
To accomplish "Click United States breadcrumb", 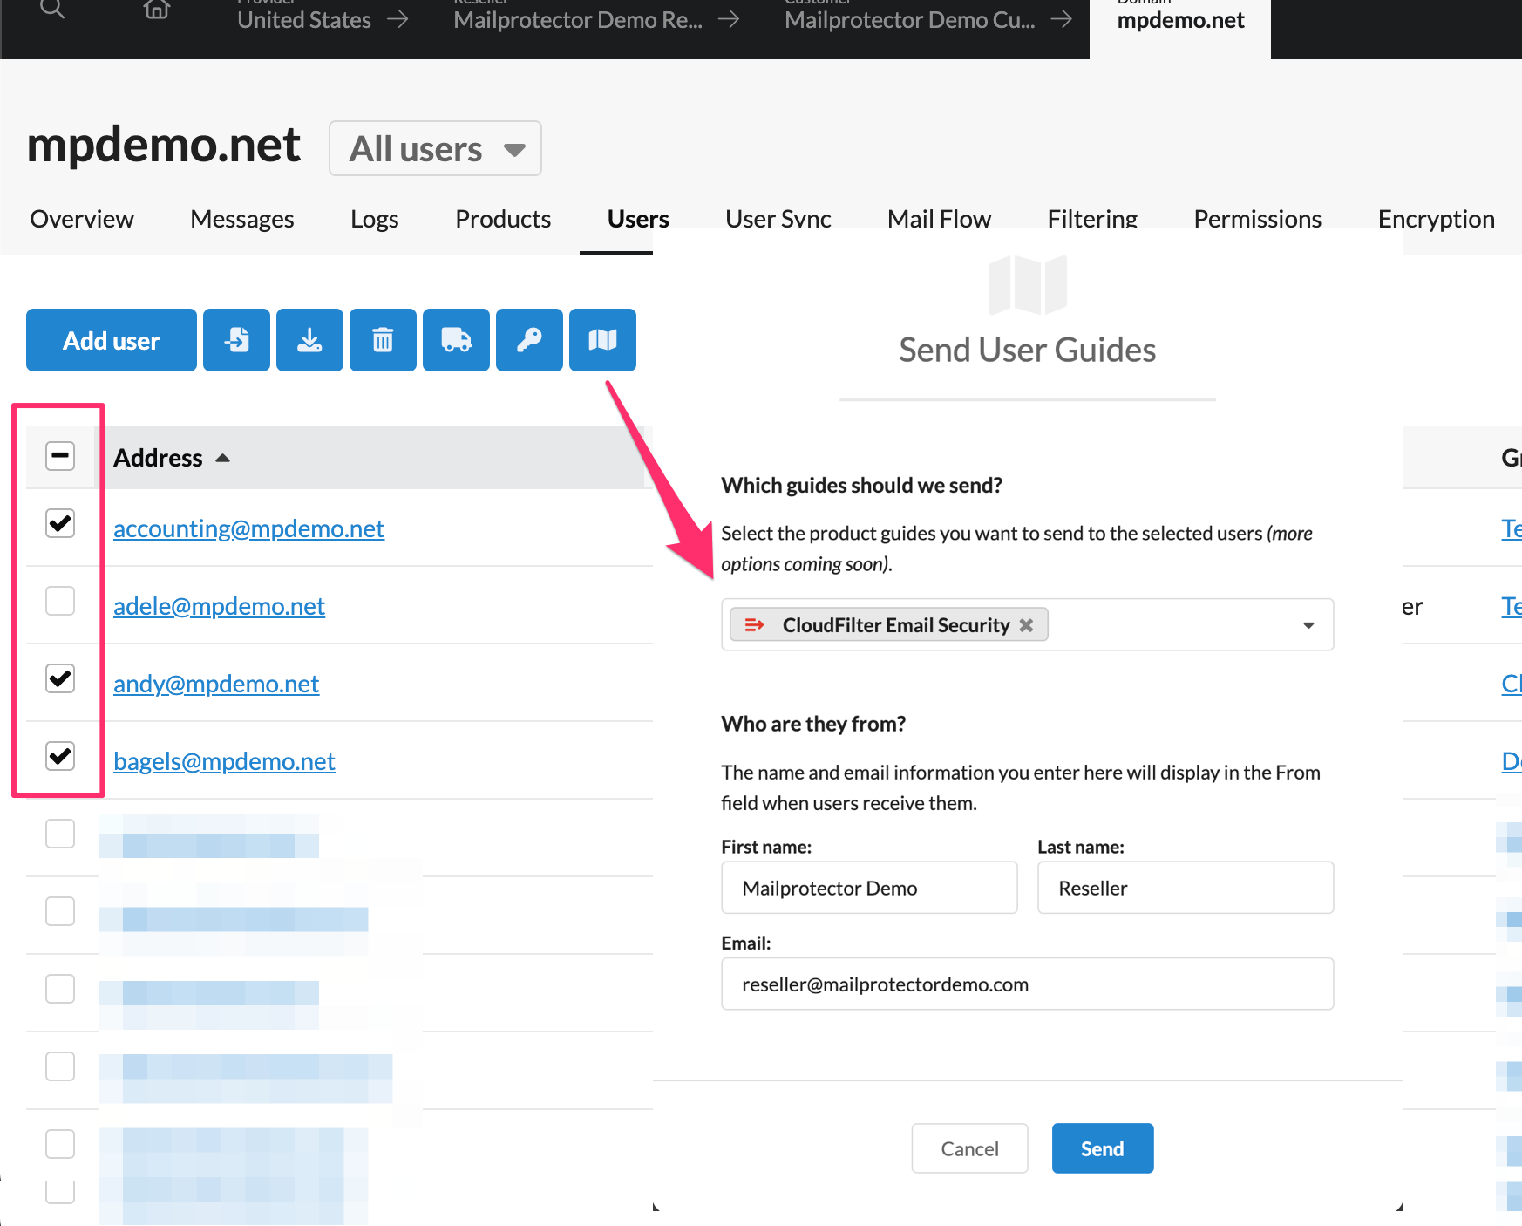I will coord(304,19).
